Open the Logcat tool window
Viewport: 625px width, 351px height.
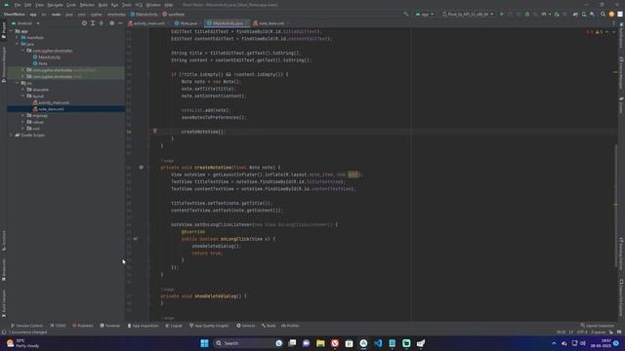174,326
